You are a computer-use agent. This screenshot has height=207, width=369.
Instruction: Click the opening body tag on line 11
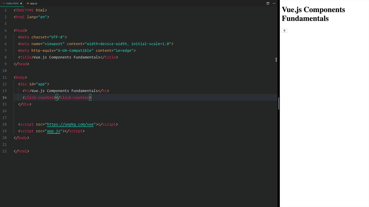point(20,77)
